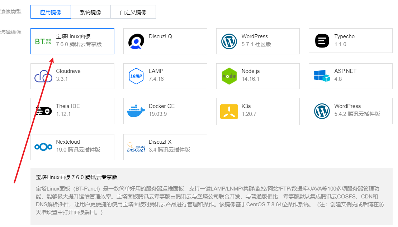Select WordPress 5.4.2 腾讯云插件版 image

[351, 111]
